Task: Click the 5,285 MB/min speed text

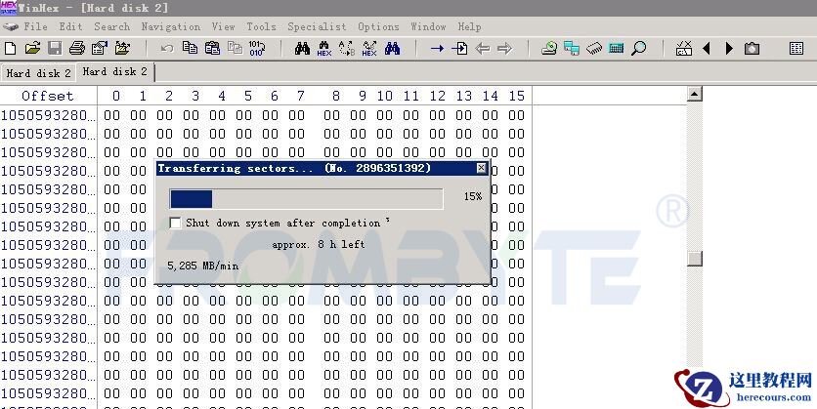Action: point(202,266)
